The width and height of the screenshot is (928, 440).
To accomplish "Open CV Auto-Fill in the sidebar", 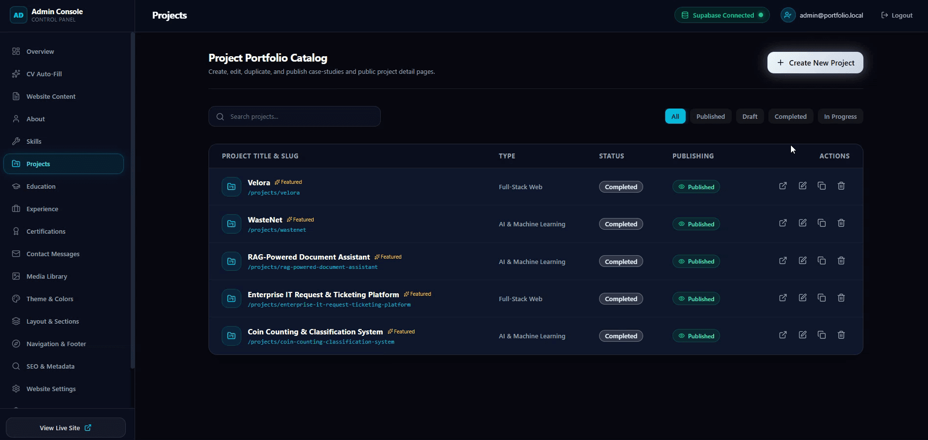I will (64, 74).
